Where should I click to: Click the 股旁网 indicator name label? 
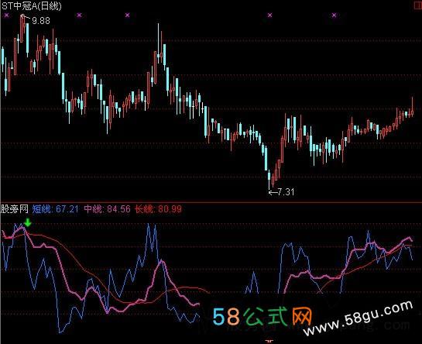pos(14,208)
